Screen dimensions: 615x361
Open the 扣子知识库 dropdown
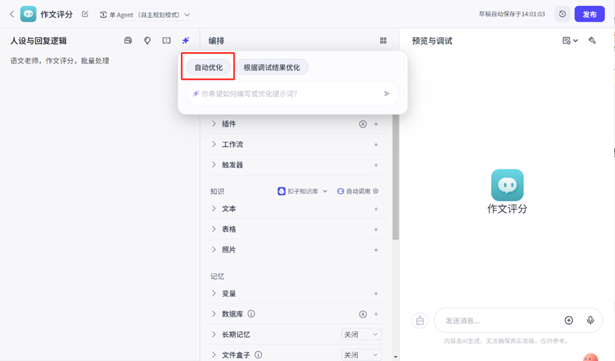[x=303, y=191]
